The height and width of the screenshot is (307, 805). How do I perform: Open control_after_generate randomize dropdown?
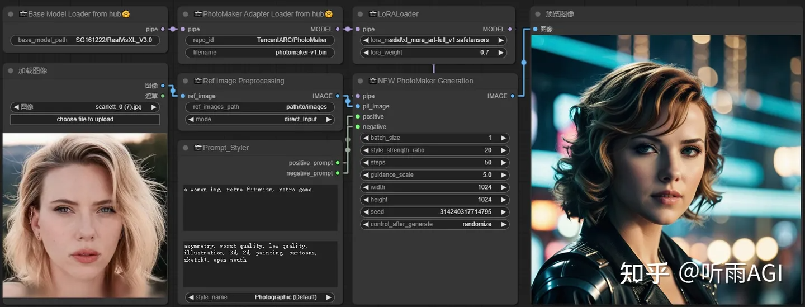tap(435, 224)
